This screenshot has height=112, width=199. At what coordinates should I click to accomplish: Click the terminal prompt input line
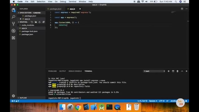(64, 98)
